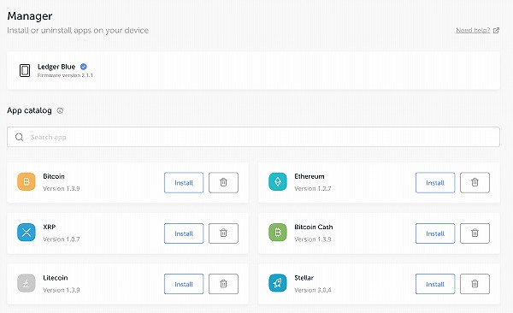Viewport: 513px width, 313px height.
Task: Click the XRP Version 1.0.7 label
Action: click(62, 239)
